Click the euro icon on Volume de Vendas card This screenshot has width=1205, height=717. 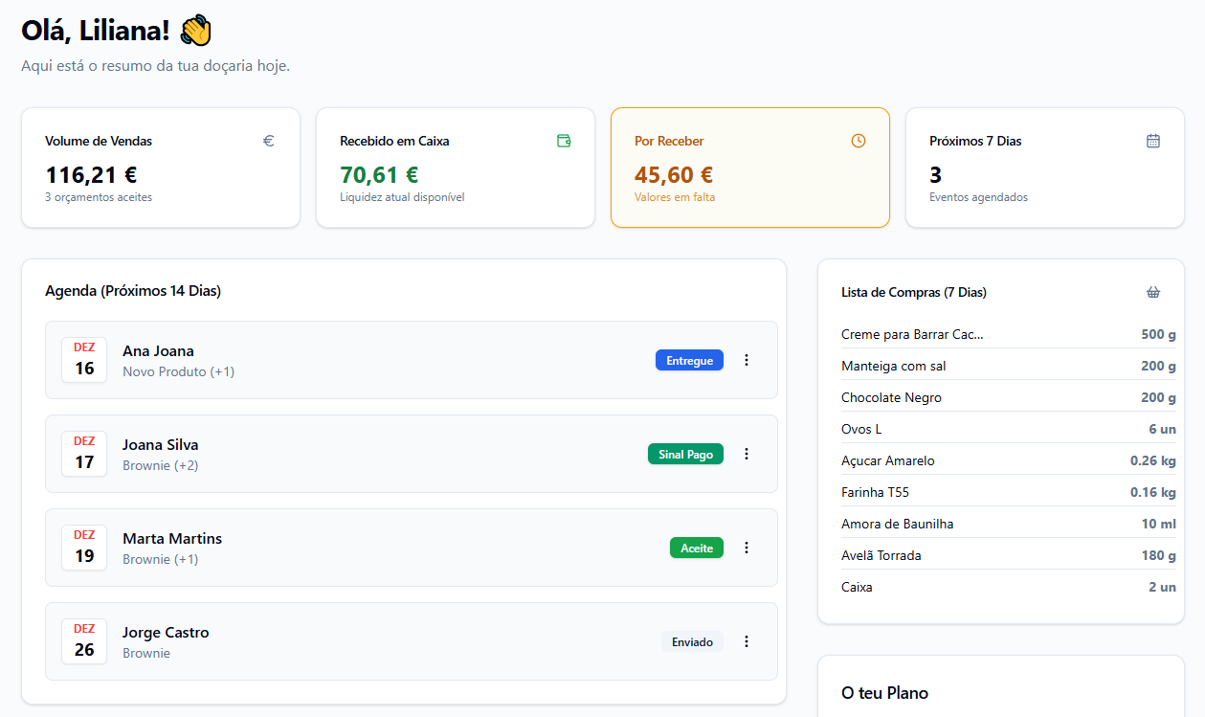pos(268,140)
